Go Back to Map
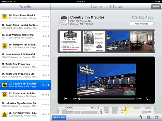This screenshot has height=121, width=162. (x=59, y=117)
